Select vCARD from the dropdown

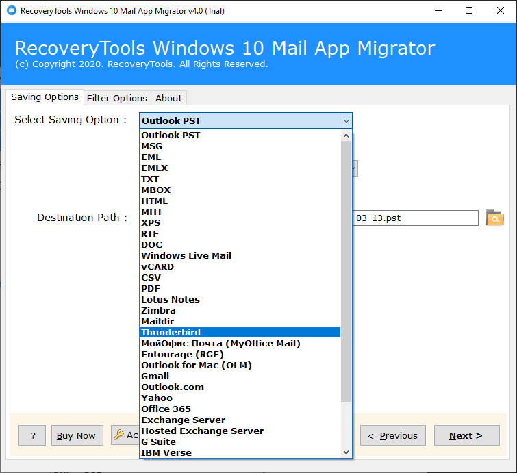[240, 266]
